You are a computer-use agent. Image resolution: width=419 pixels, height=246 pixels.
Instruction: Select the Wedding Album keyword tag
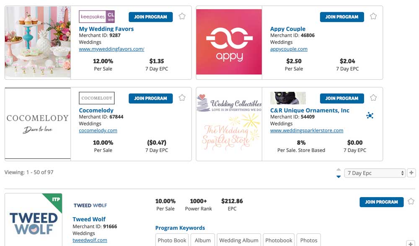pyautogui.click(x=239, y=240)
